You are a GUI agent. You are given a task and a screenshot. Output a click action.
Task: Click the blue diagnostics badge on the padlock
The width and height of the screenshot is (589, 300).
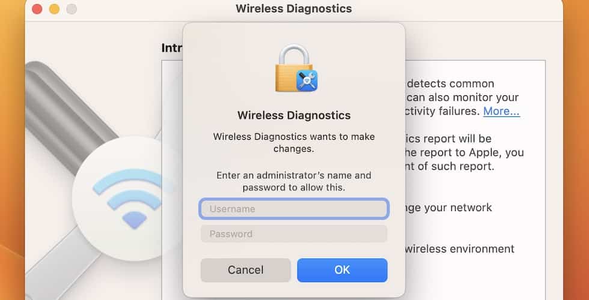pos(308,81)
